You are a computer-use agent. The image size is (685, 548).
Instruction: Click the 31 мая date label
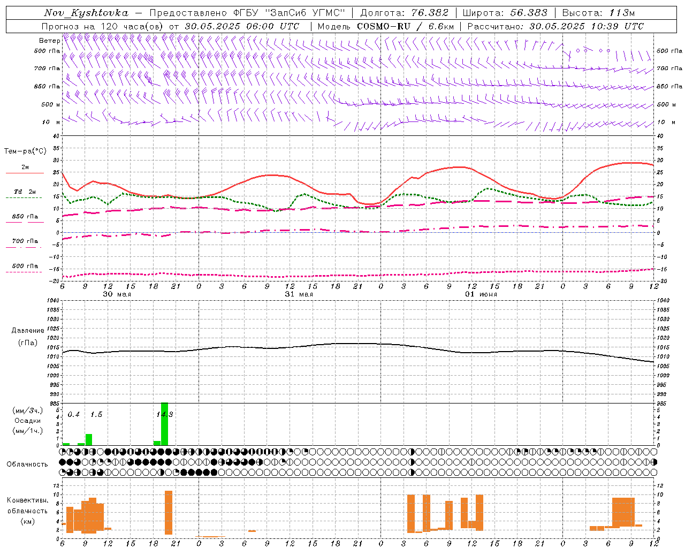[299, 294]
